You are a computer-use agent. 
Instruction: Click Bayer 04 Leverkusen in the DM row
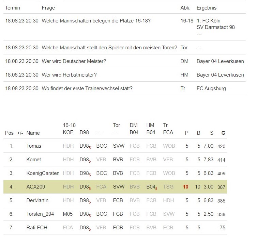(220, 61)
